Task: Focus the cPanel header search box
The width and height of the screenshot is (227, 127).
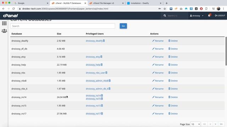Action: (x=176, y=16)
